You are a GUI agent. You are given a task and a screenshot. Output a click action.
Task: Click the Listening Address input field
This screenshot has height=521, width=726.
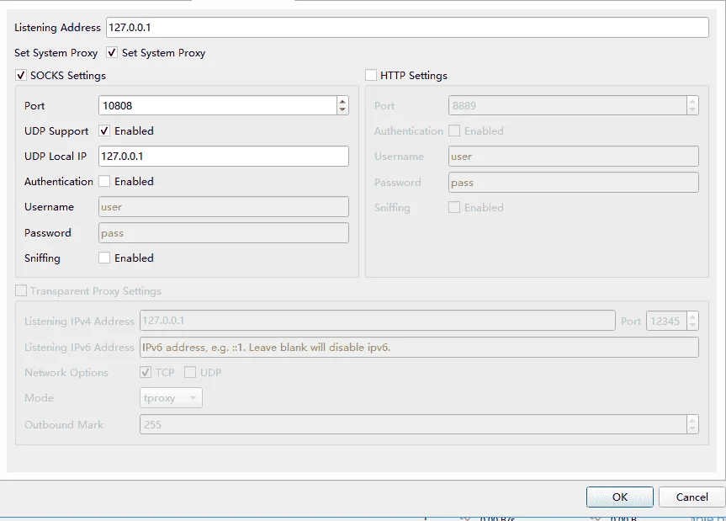pos(407,27)
